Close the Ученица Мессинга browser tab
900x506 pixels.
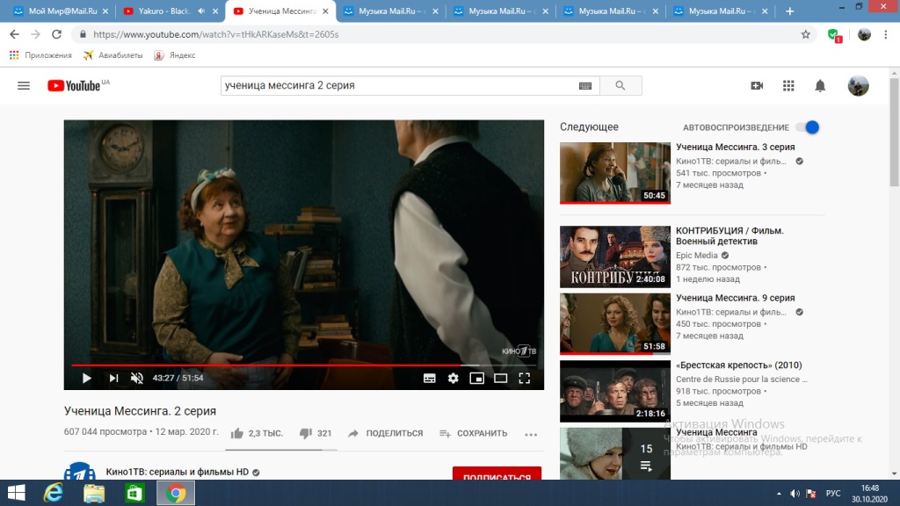tap(325, 11)
